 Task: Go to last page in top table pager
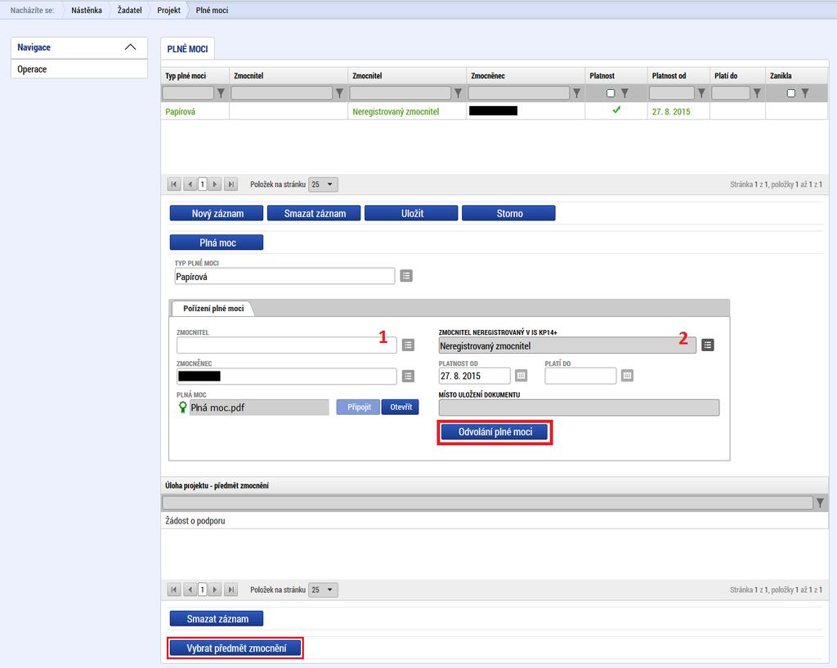231,185
